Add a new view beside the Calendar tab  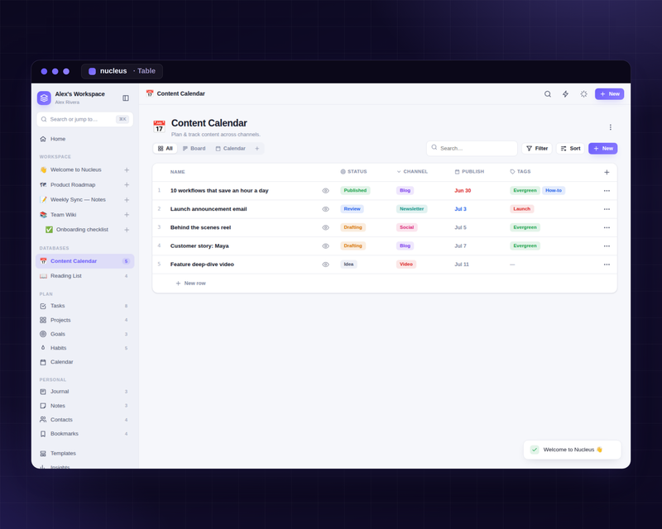(257, 149)
